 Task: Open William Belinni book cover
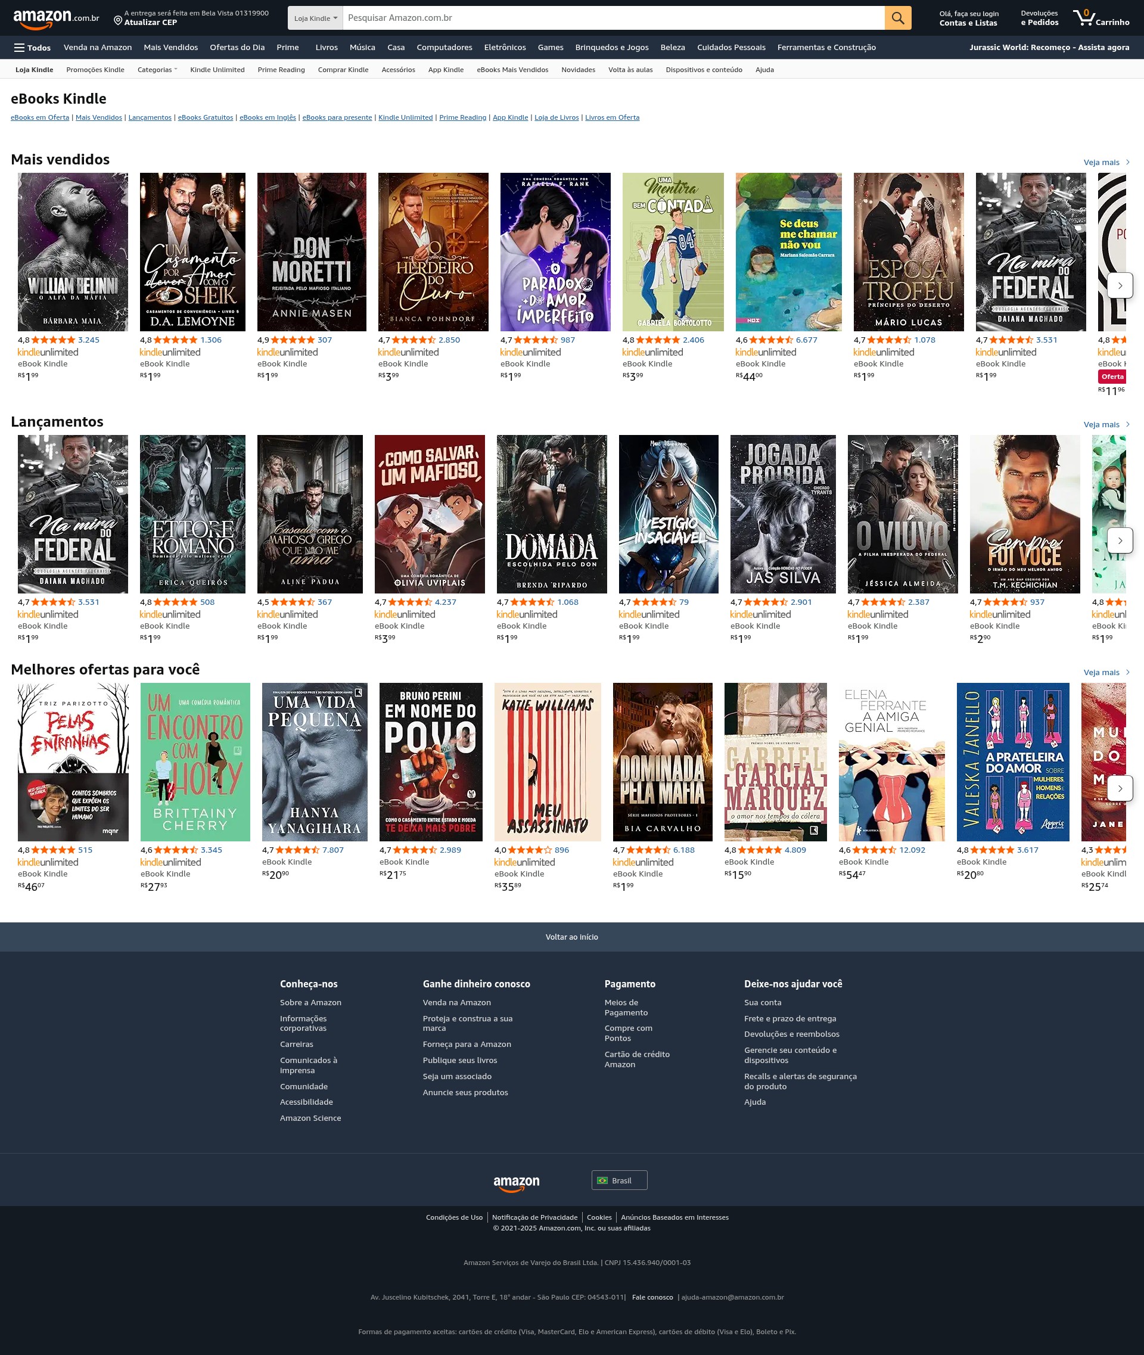point(73,251)
